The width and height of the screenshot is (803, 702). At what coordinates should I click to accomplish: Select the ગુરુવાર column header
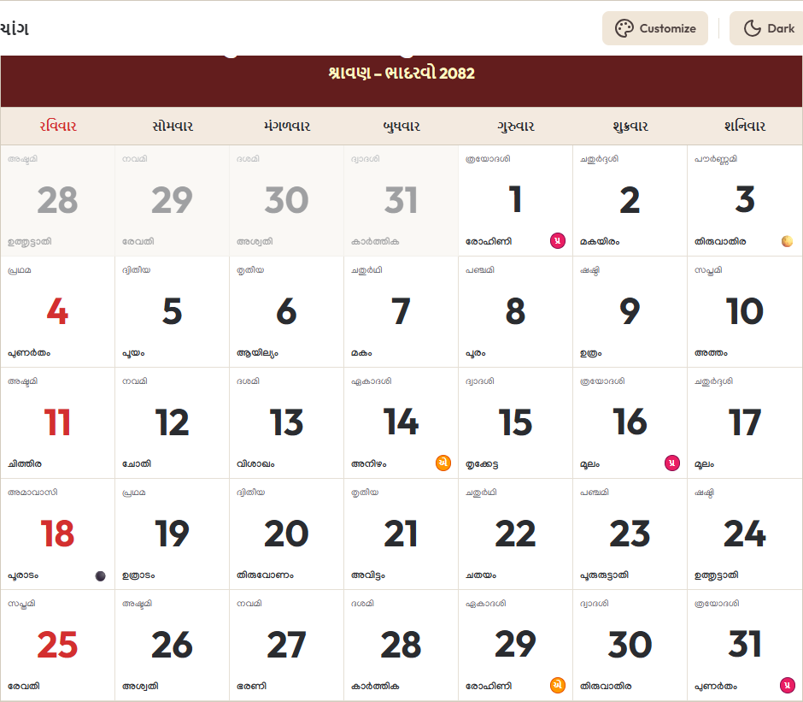[516, 127]
